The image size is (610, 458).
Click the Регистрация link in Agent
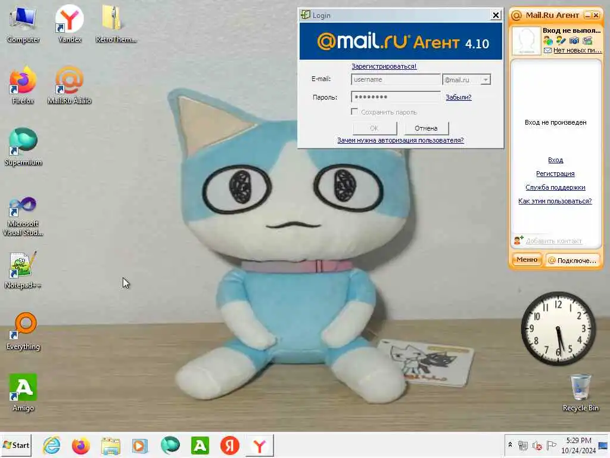click(x=555, y=174)
